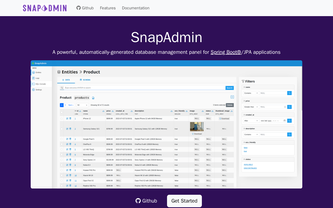333x208 pixels.
Task: Mark the OnePlus 8 row checkbox
Action: click(x=62, y=144)
